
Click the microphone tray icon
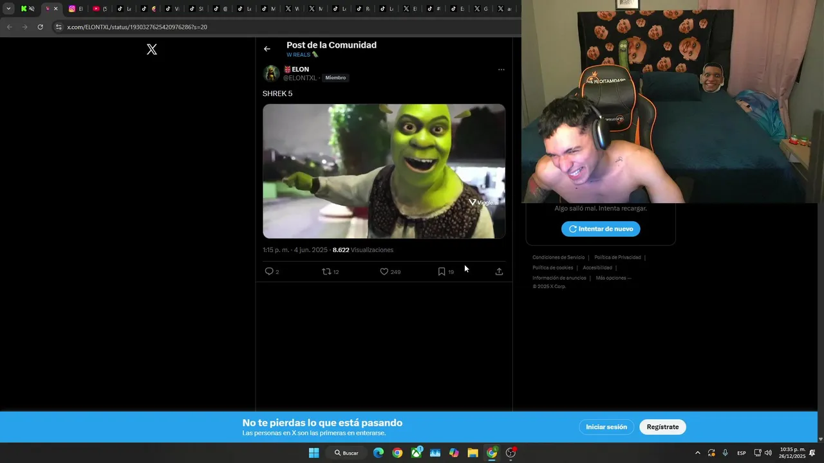tap(725, 453)
